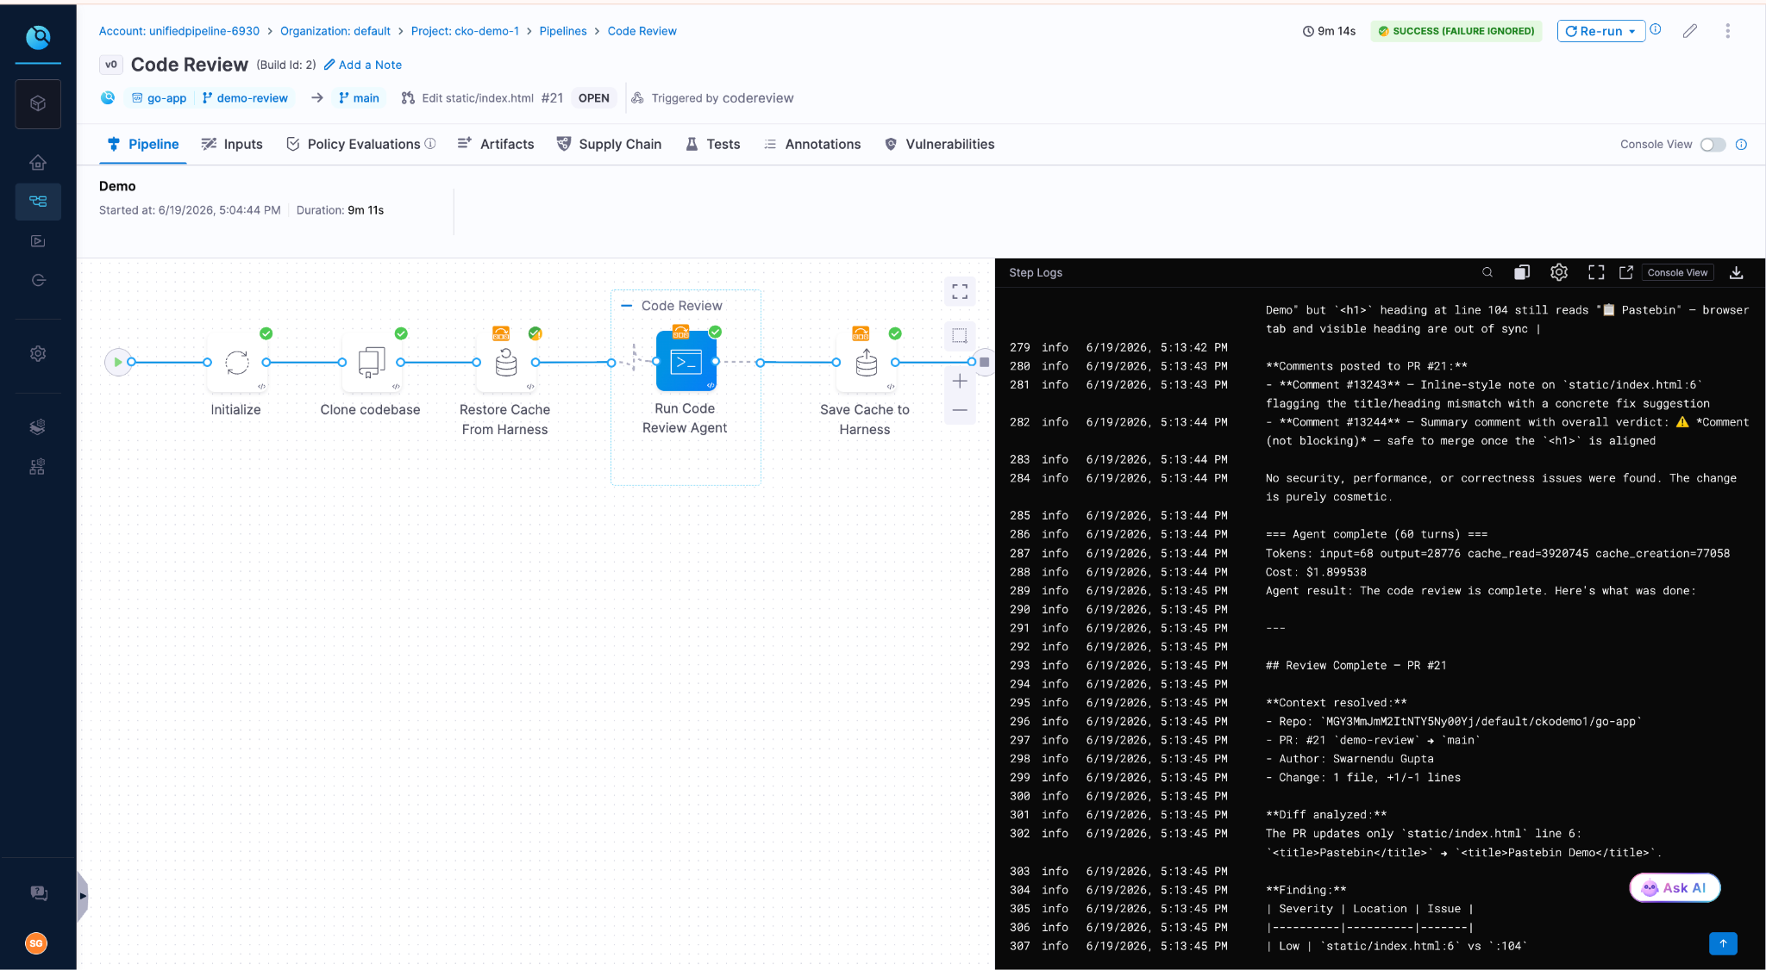1766x970 pixels.
Task: Collapse the Code Review step group
Action: click(x=627, y=306)
